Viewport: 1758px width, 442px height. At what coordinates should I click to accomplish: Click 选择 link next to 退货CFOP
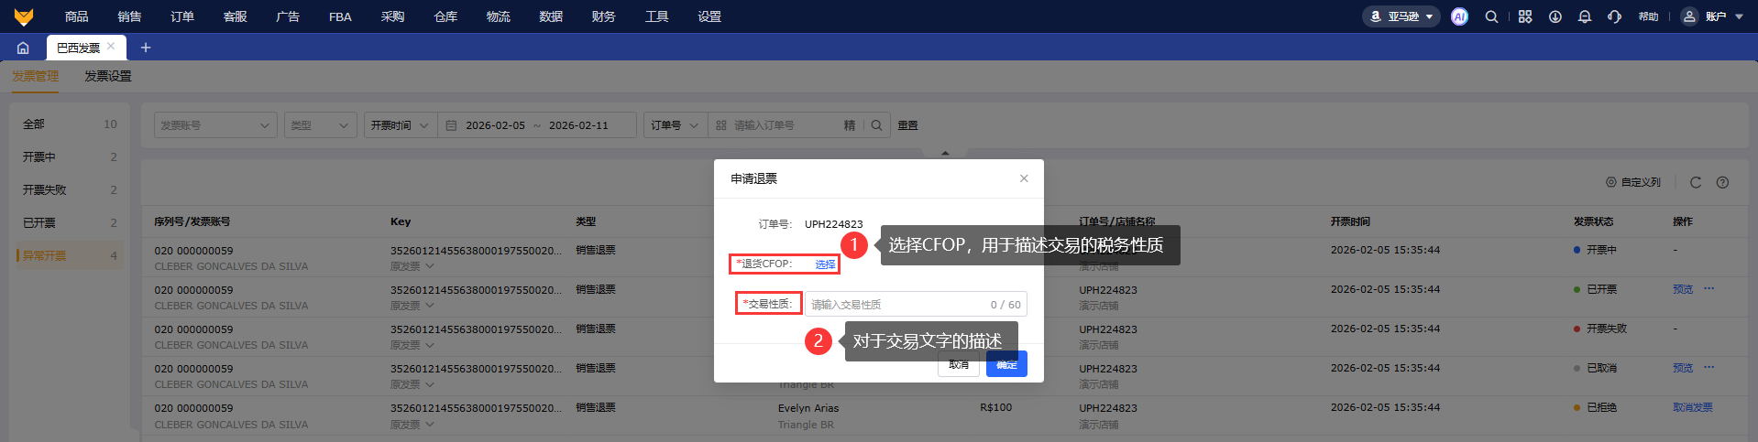(x=825, y=264)
